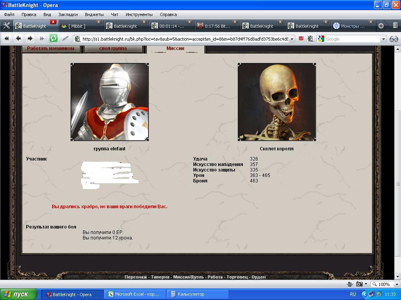Image resolution: width=401 pixels, height=300 pixels.
Task: Click the camera icon in status bar
Action: point(359,284)
